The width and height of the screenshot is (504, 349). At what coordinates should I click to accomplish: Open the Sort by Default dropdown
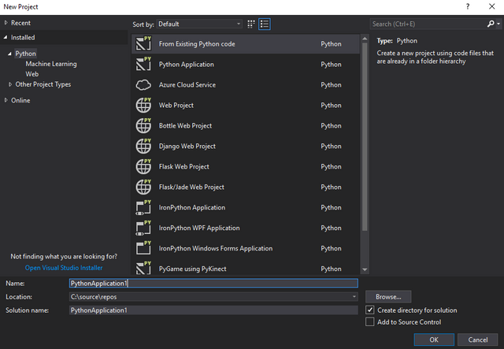click(x=199, y=24)
